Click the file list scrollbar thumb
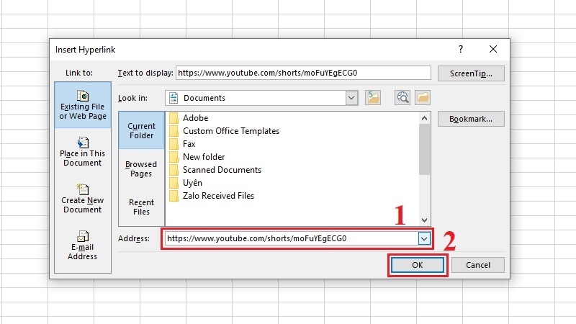 424,149
